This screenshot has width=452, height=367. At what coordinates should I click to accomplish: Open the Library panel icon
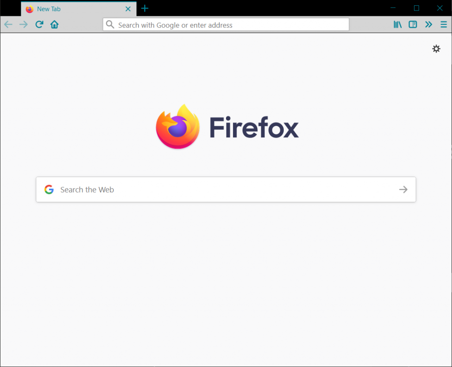point(397,24)
